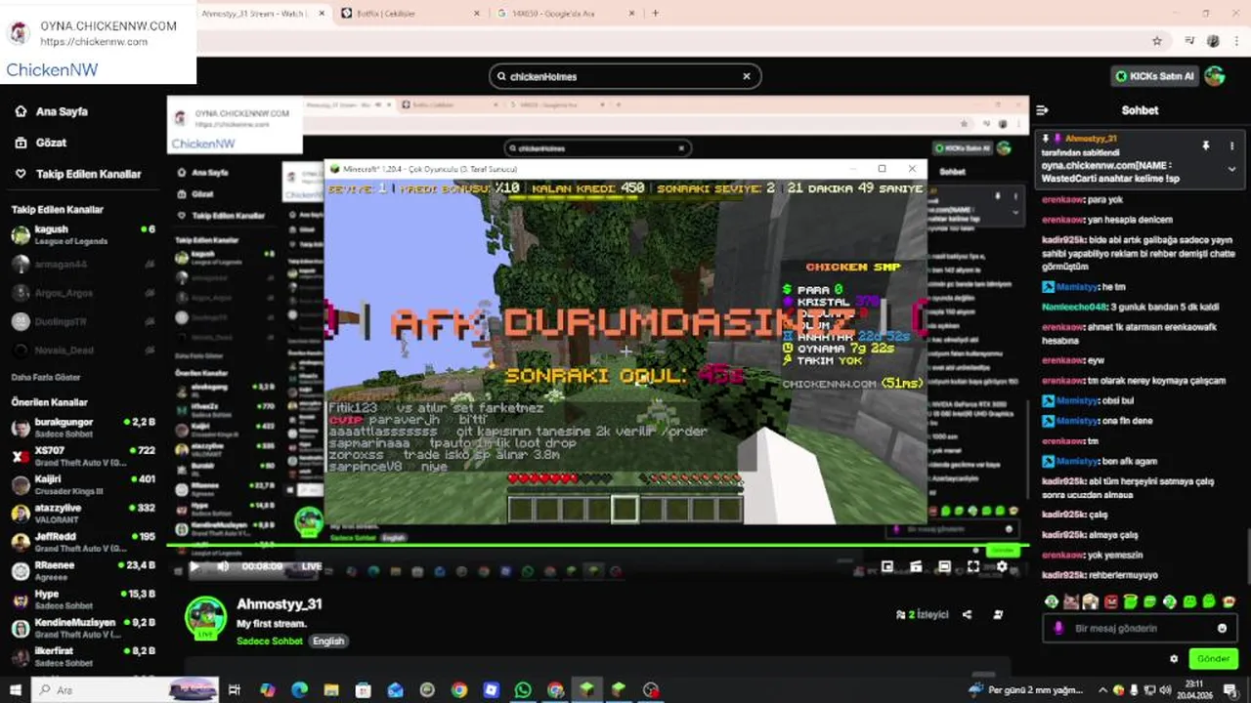
Task: Click Sadece Sohbet category under stream title
Action: click(x=270, y=641)
